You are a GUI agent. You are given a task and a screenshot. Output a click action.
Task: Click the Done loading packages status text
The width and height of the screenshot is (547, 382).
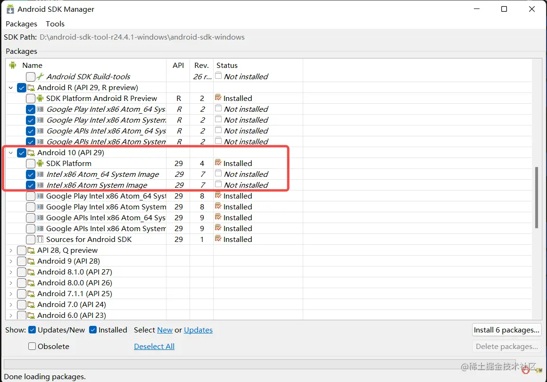pyautogui.click(x=45, y=376)
